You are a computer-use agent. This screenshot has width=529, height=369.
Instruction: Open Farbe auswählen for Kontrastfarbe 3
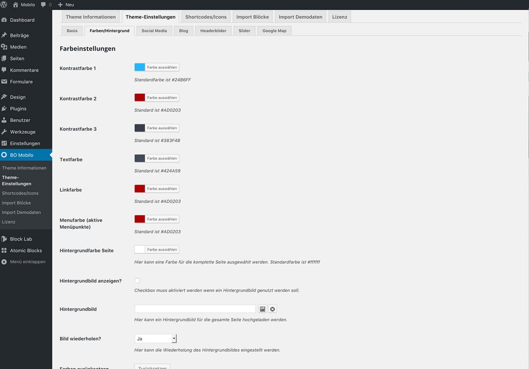pos(162,128)
